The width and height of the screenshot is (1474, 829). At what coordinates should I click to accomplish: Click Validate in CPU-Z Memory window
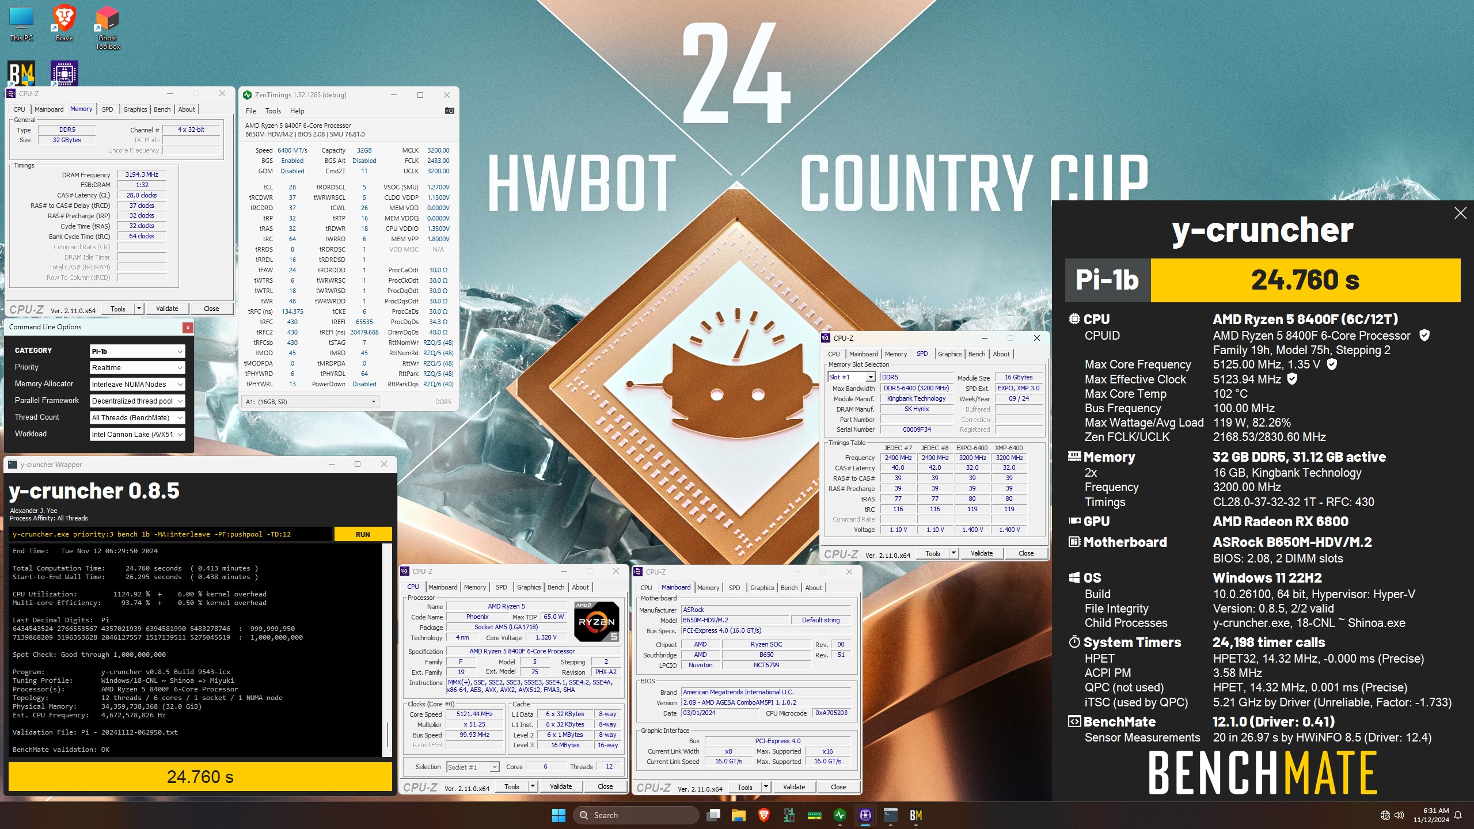[167, 309]
